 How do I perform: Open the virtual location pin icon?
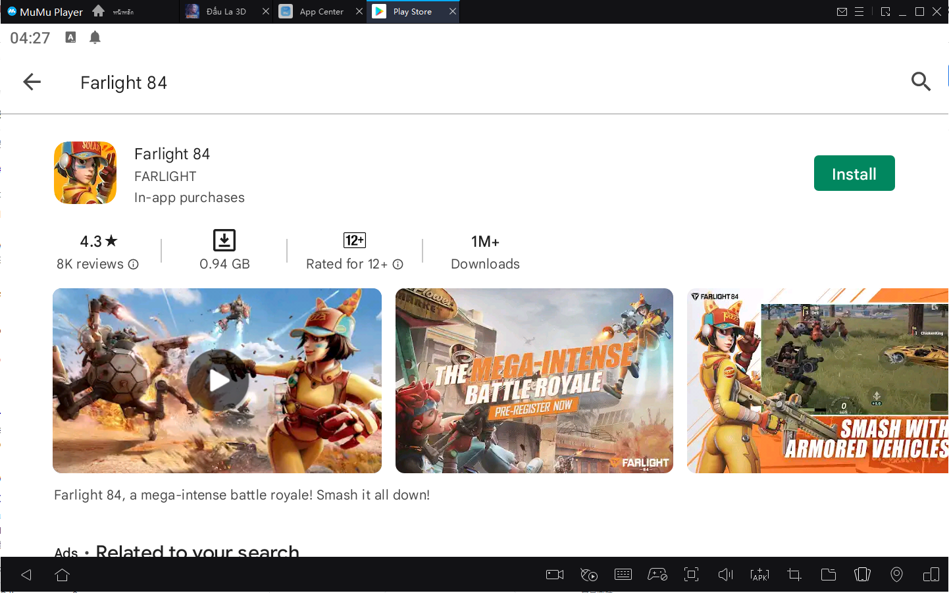tap(896, 575)
